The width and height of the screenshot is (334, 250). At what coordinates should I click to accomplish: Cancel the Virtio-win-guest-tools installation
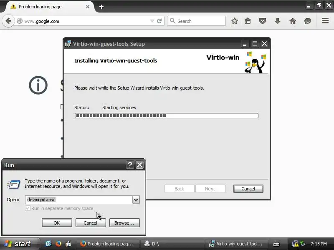(x=248, y=189)
